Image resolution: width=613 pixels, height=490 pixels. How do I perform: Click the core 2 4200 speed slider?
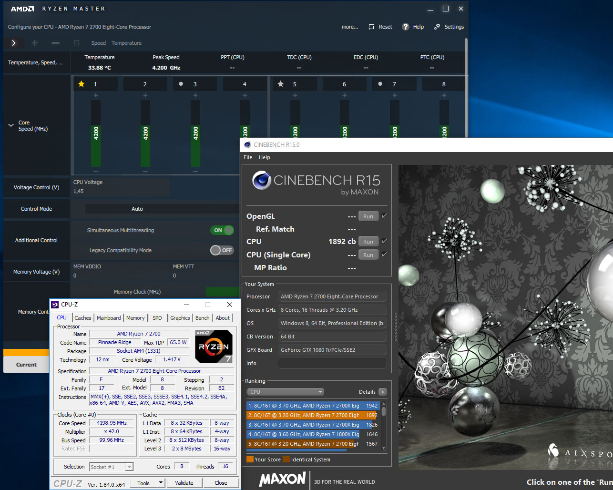point(145,133)
